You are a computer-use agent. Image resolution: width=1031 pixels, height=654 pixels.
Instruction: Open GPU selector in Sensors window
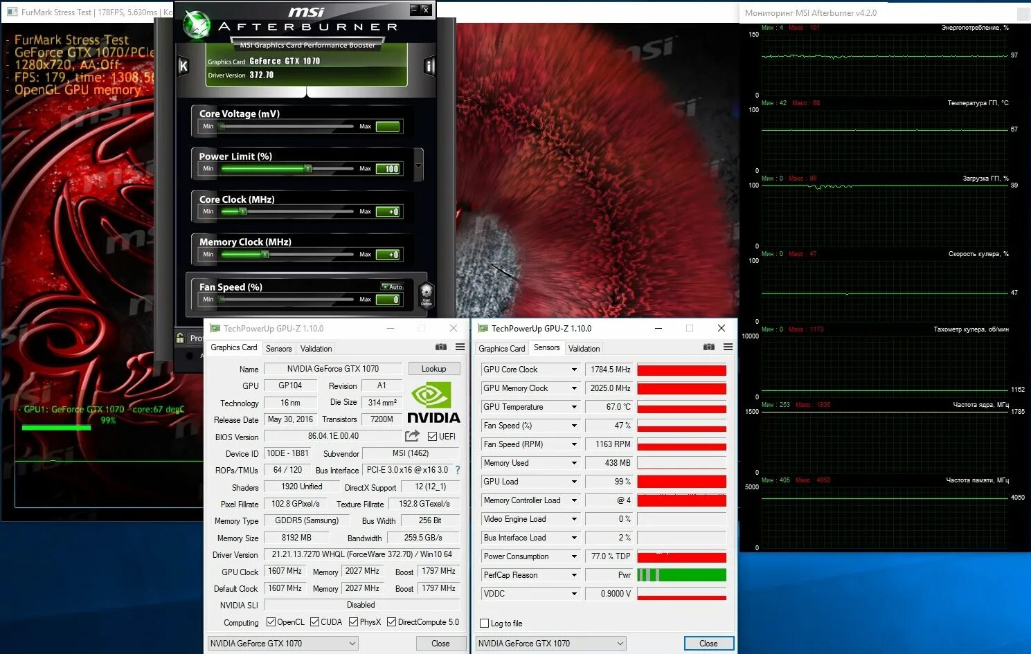[x=550, y=644]
